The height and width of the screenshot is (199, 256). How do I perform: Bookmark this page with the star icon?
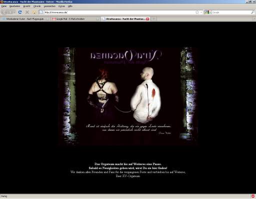click(x=197, y=12)
